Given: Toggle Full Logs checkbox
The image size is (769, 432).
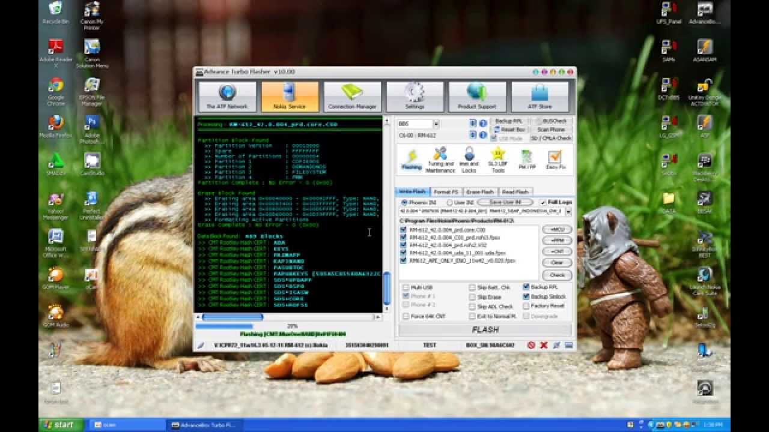Looking at the screenshot, I should 543,203.
